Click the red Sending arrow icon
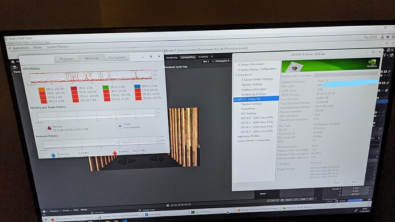Viewport: 395px width, 222px height. pyautogui.click(x=115, y=153)
